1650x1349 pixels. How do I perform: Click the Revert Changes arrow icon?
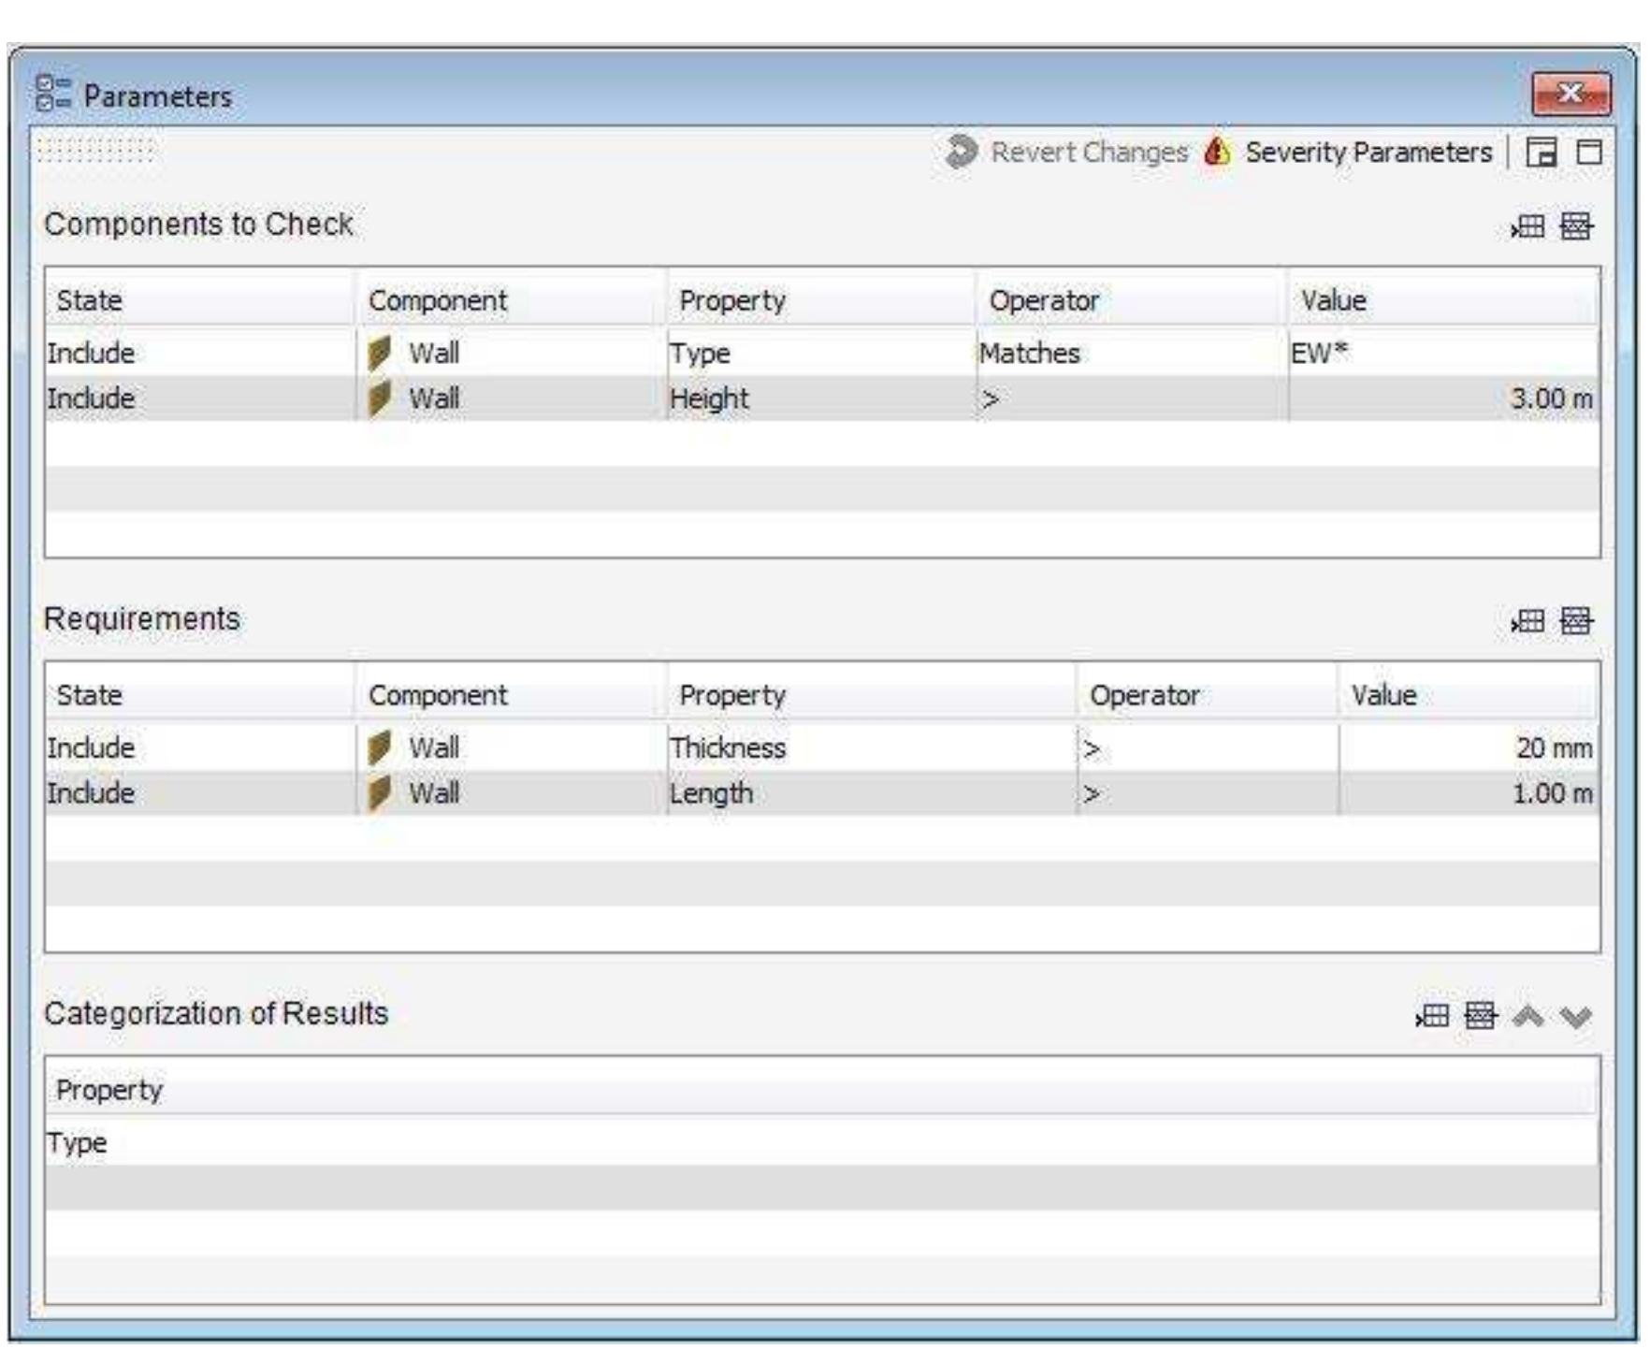tap(961, 152)
